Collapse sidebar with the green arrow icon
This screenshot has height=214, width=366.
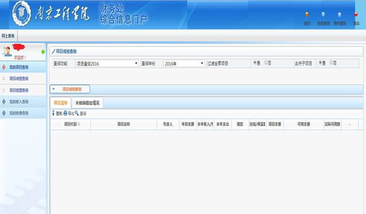click(x=43, y=52)
